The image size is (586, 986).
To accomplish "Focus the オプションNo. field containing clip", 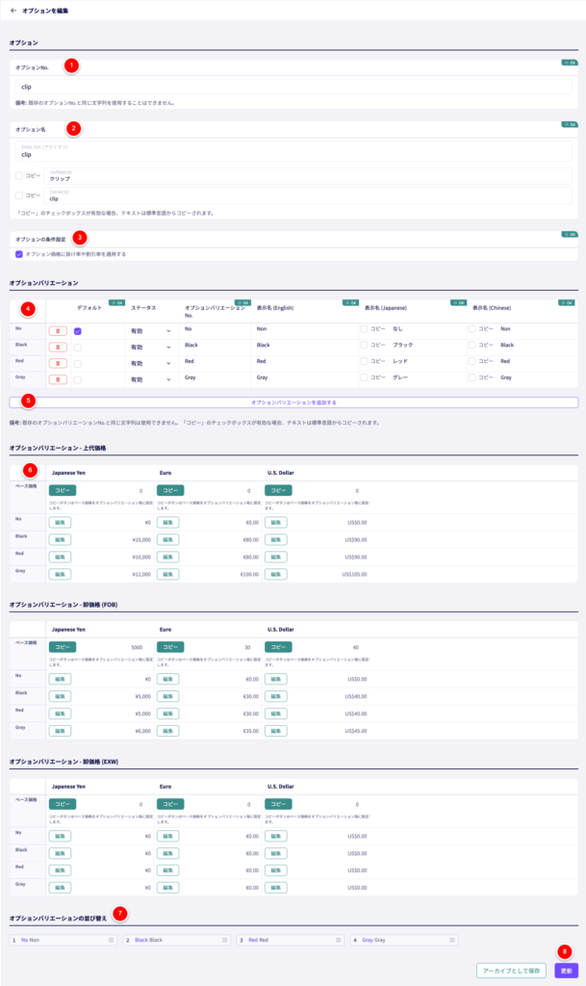I will pos(293,87).
